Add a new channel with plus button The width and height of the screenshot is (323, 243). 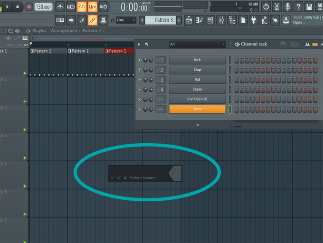coord(198,125)
